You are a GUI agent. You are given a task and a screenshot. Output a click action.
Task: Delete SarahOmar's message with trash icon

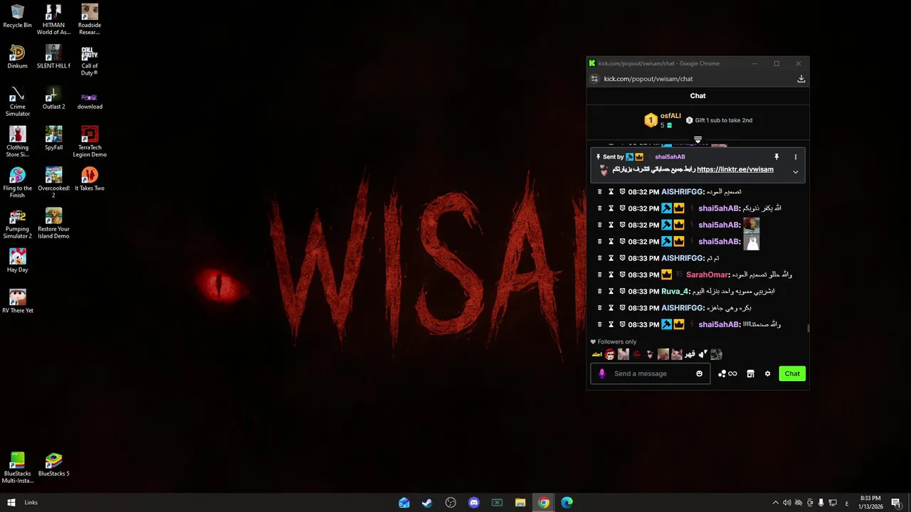coord(599,274)
